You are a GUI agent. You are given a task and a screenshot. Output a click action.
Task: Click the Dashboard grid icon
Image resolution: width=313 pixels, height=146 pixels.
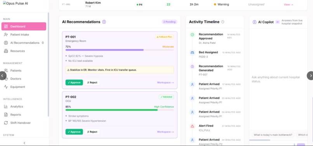click(6, 26)
